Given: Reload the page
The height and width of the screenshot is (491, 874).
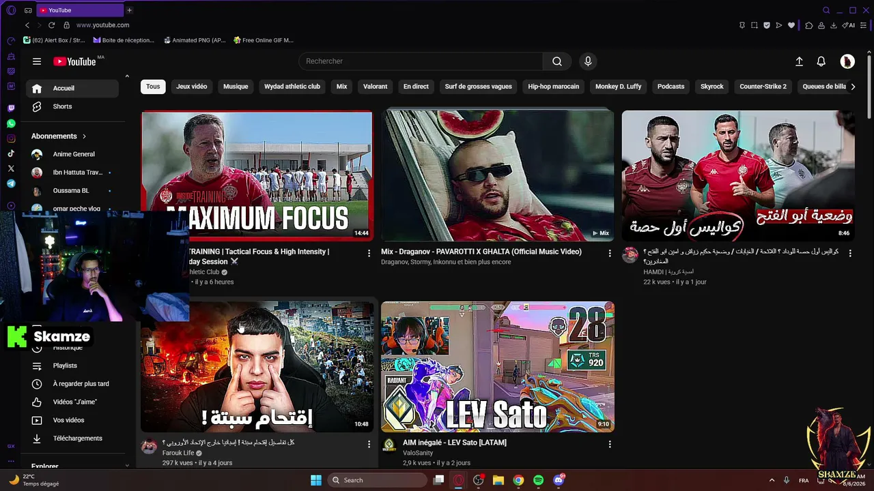Looking at the screenshot, I should (x=51, y=25).
